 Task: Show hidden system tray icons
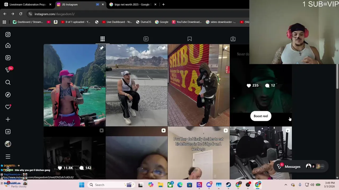click(286, 185)
